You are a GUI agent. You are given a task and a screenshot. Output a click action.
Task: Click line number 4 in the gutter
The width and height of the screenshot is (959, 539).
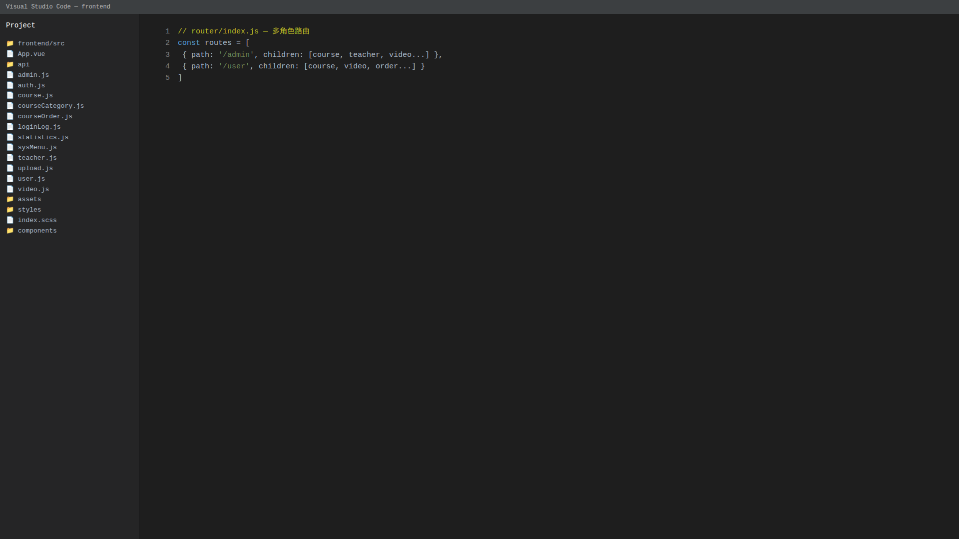click(168, 66)
